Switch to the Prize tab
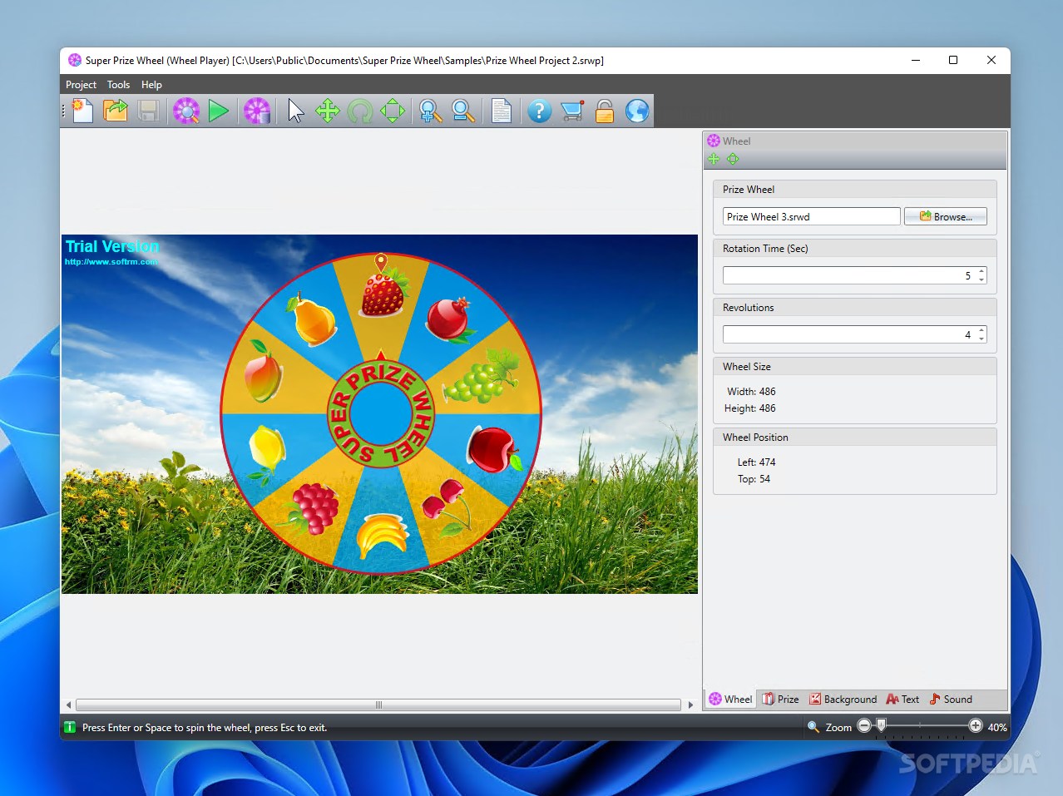The width and height of the screenshot is (1063, 796). [x=781, y=700]
